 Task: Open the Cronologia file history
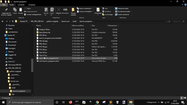click(107, 15)
